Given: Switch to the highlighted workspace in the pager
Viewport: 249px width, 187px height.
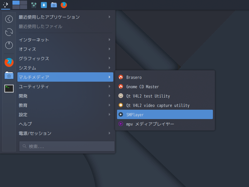Looking at the screenshot, I should click(x=16, y=3).
